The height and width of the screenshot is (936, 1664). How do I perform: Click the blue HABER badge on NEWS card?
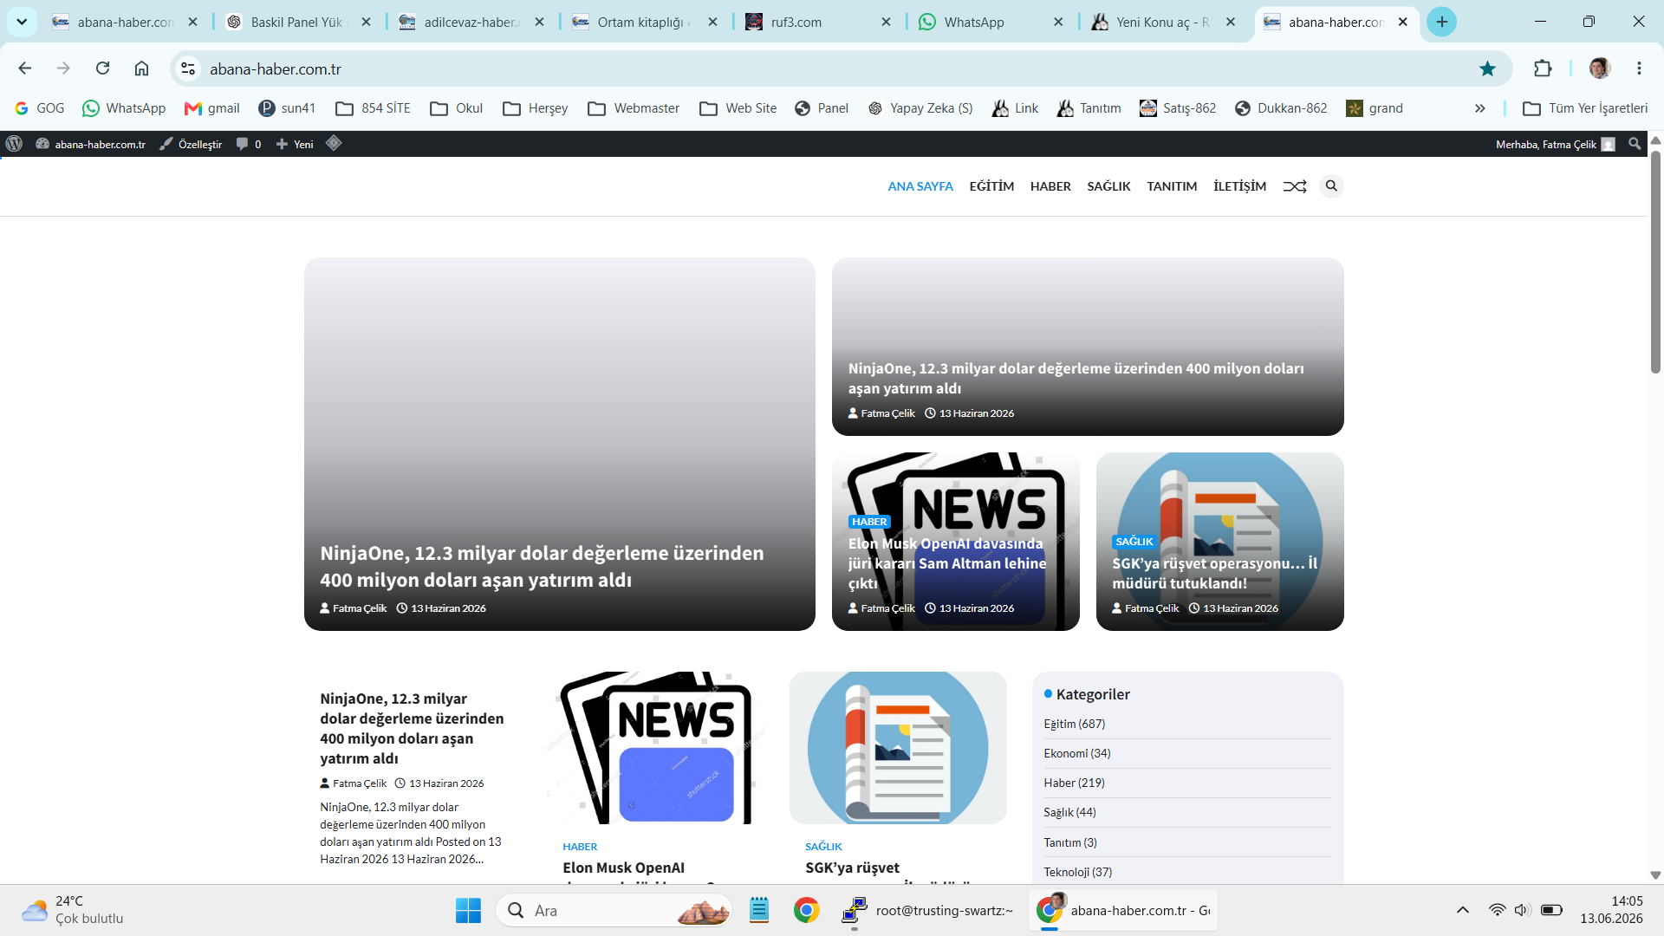[x=869, y=522]
